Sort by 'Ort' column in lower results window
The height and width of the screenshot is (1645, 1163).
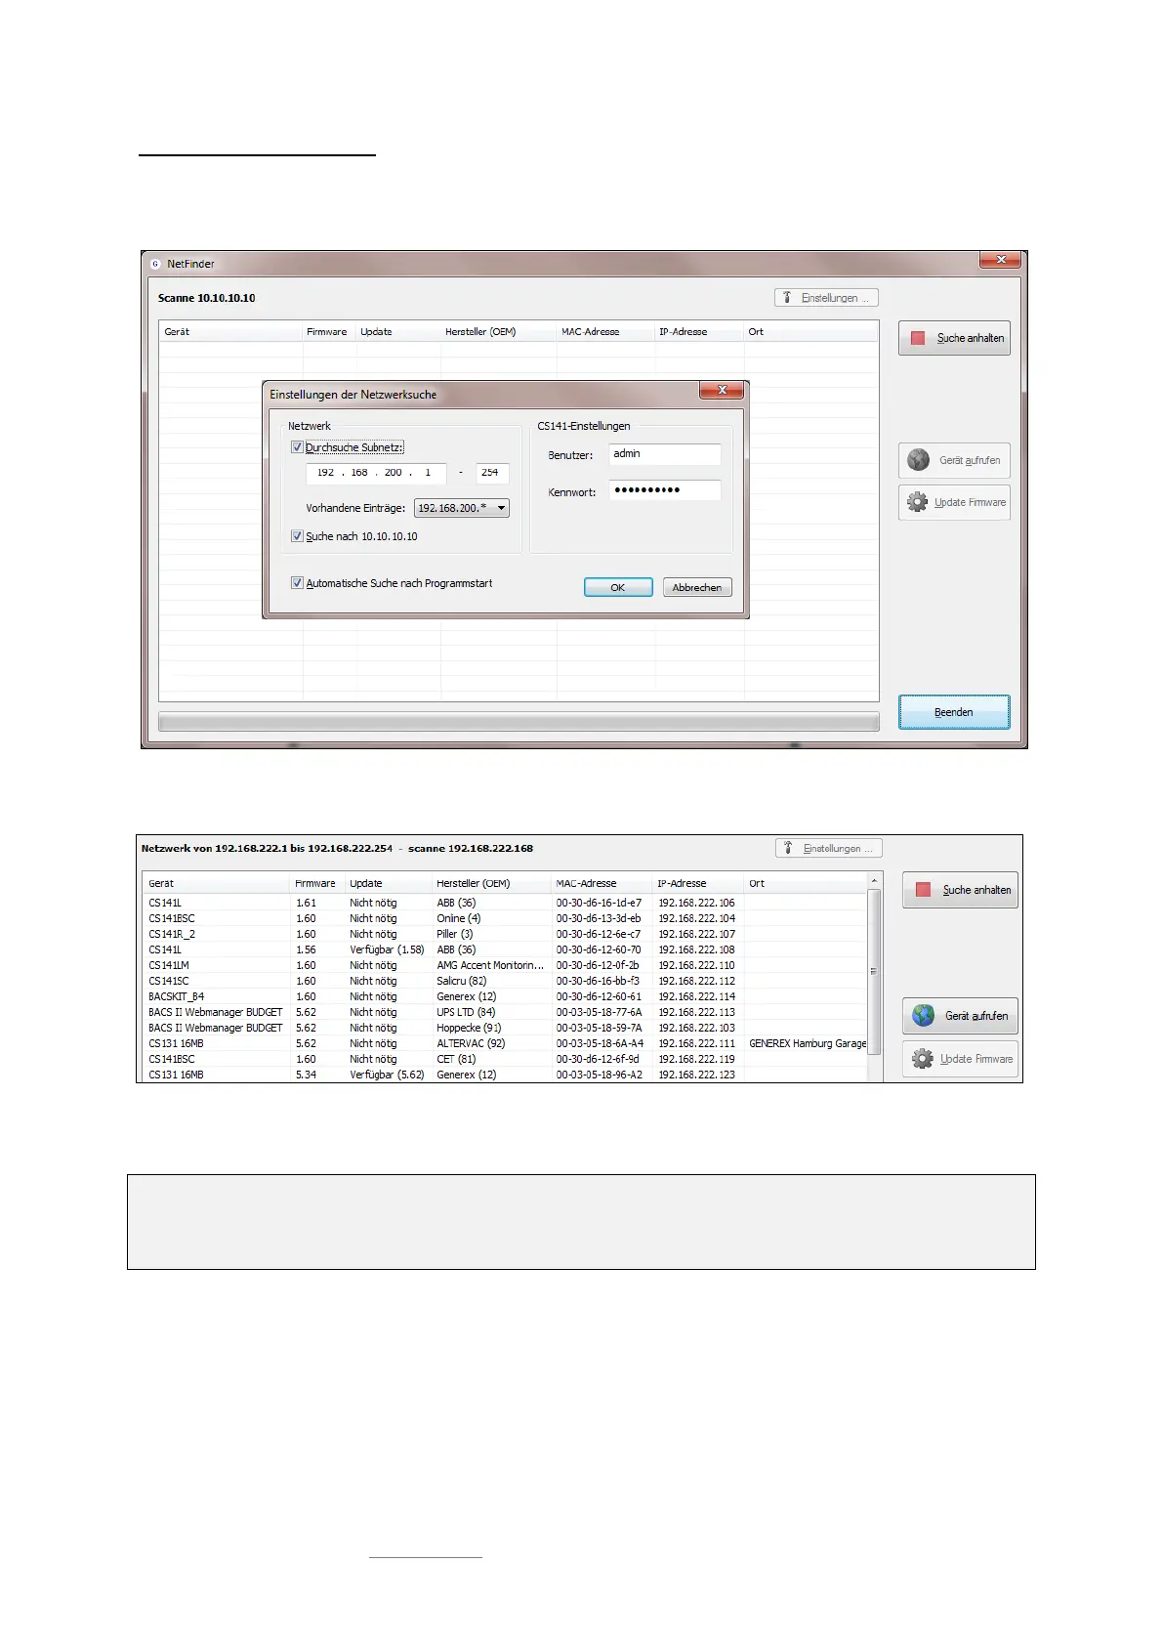coord(806,883)
